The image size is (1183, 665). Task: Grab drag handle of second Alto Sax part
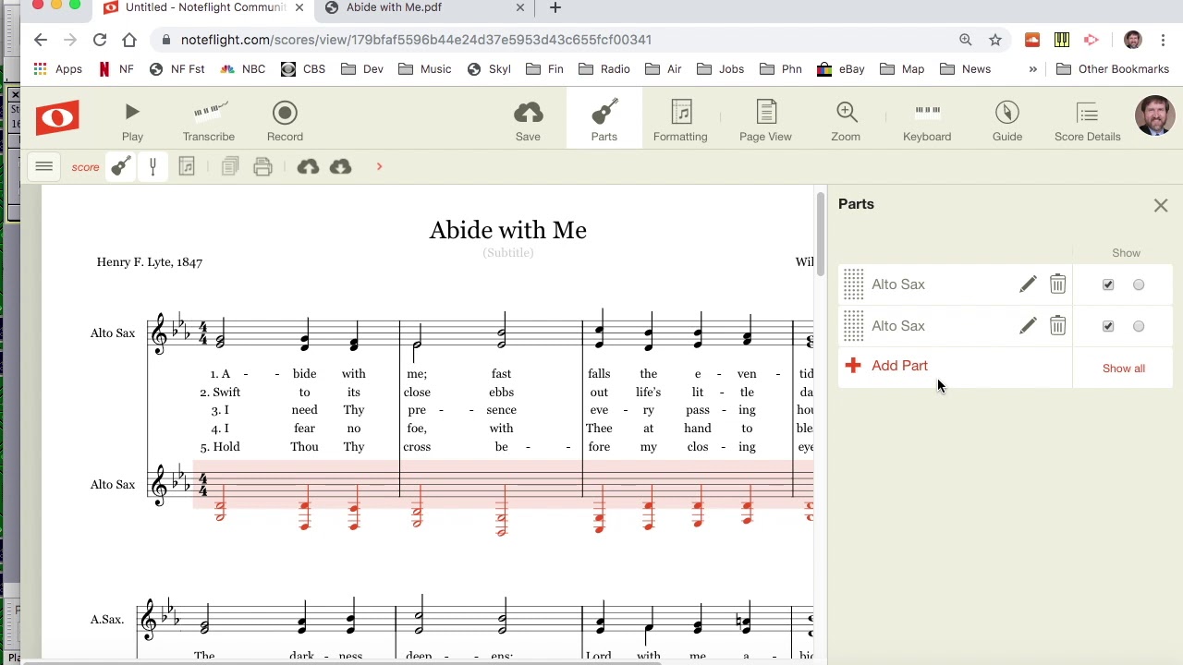pos(853,326)
